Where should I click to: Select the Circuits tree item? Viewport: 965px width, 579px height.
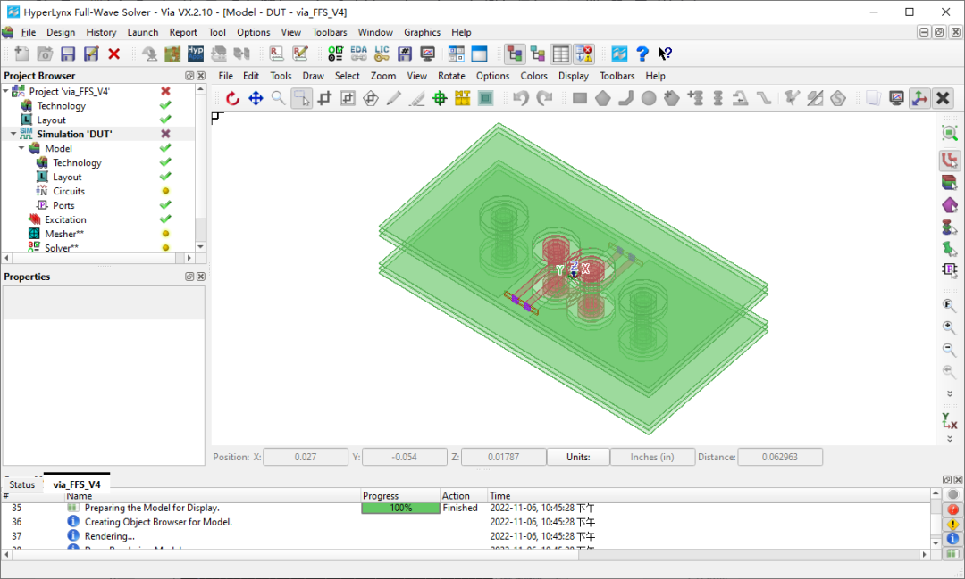[68, 191]
